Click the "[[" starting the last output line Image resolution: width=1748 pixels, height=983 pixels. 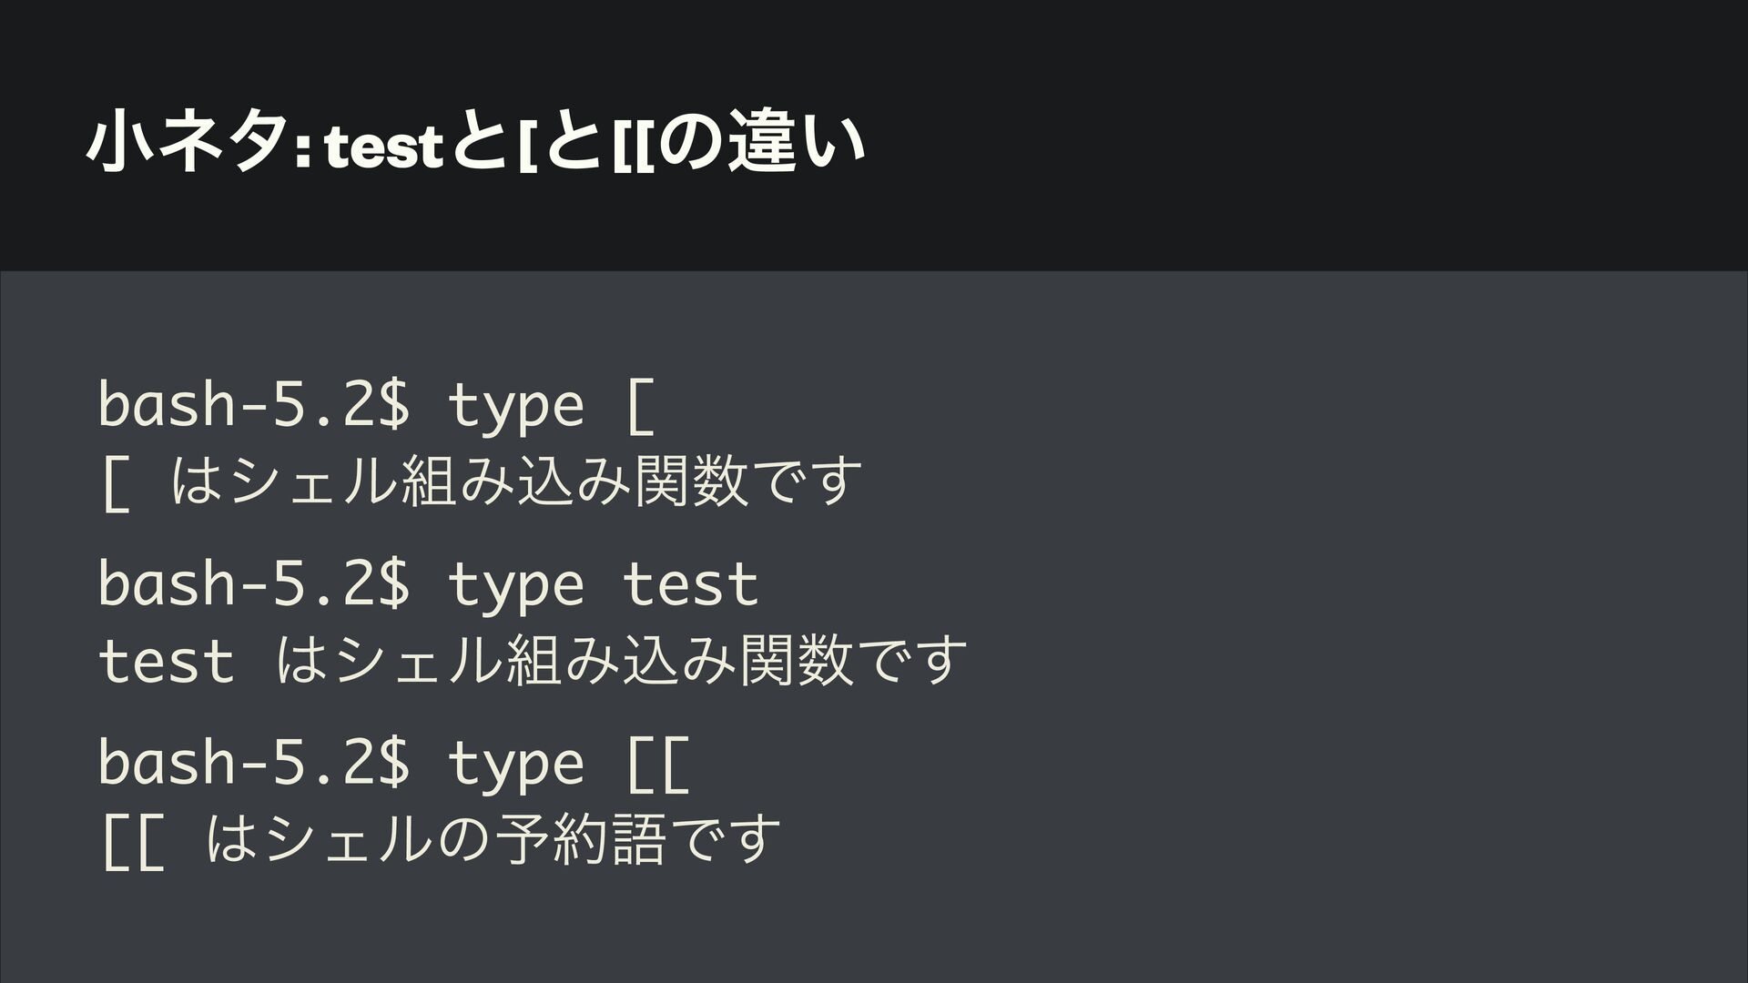point(133,842)
